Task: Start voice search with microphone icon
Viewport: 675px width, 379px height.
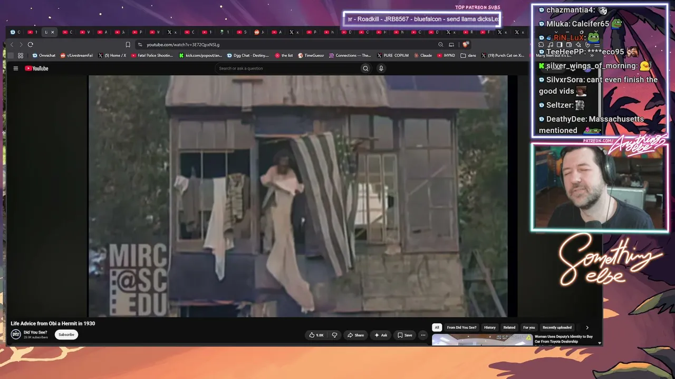Action: point(381,68)
